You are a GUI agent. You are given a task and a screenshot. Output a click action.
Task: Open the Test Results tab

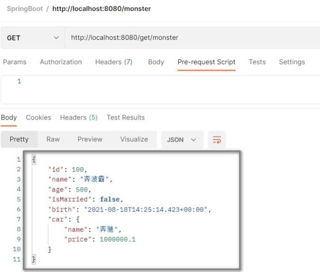[x=126, y=118]
